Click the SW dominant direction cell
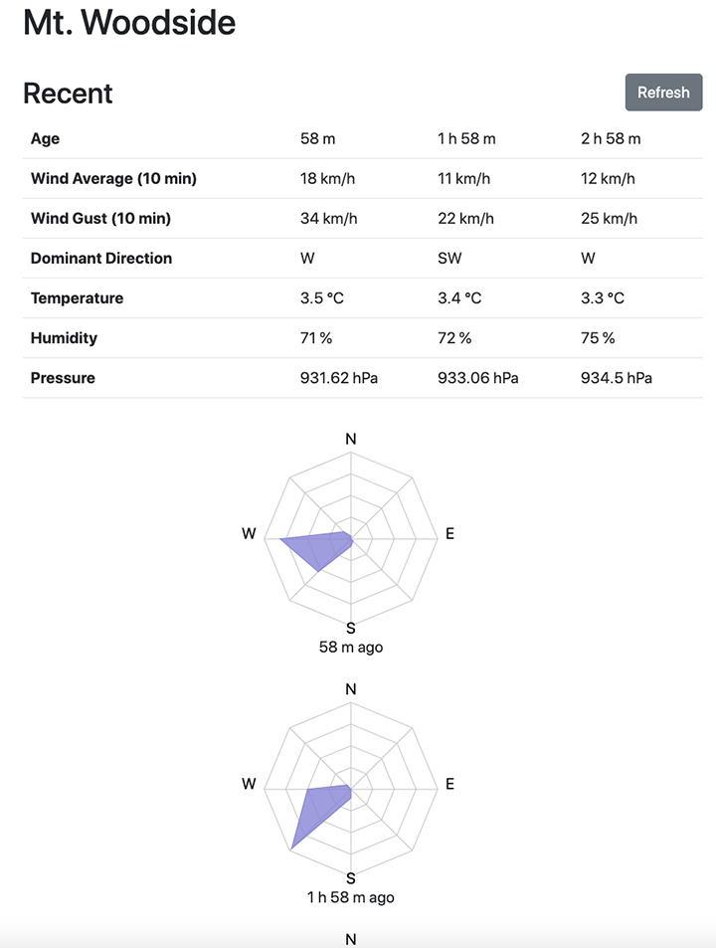The height and width of the screenshot is (948, 716). [x=447, y=259]
